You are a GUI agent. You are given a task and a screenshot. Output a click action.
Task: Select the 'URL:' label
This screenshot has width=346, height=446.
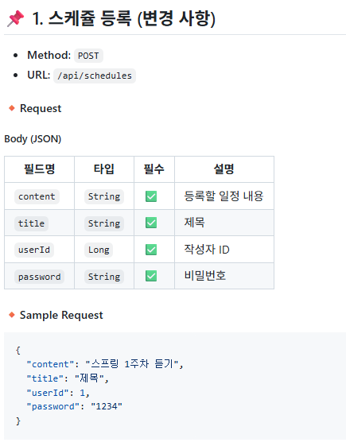[x=39, y=75]
